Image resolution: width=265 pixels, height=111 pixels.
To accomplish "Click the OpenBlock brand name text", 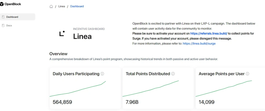I will (13, 4).
